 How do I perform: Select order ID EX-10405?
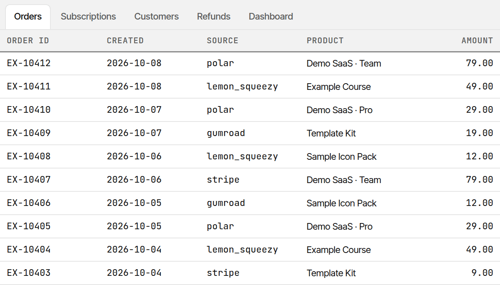tap(29, 226)
